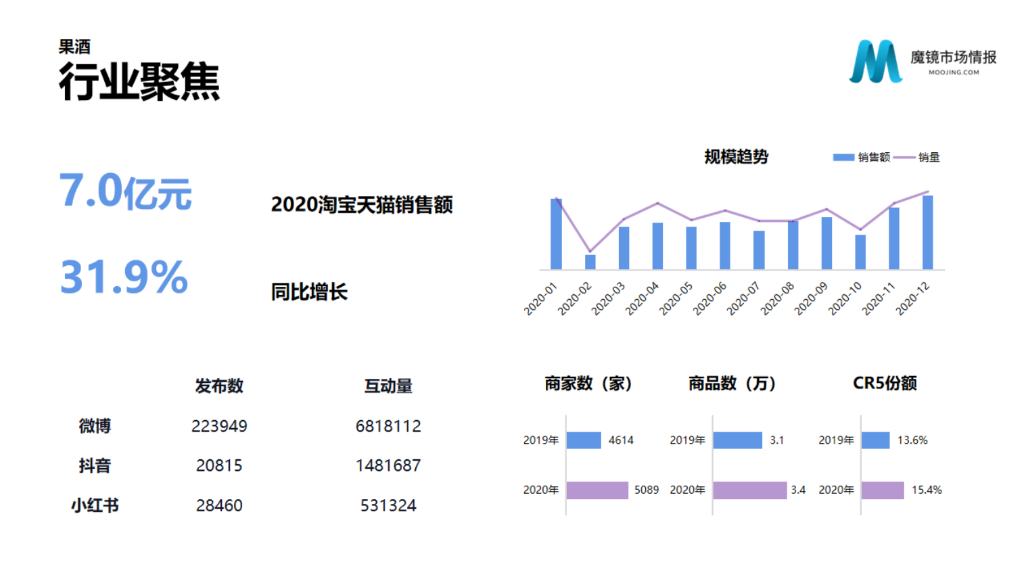Viewport: 1026px width, 577px height.
Task: Select the 2020年 purple bar under 商家数
Action: pyautogui.click(x=597, y=490)
